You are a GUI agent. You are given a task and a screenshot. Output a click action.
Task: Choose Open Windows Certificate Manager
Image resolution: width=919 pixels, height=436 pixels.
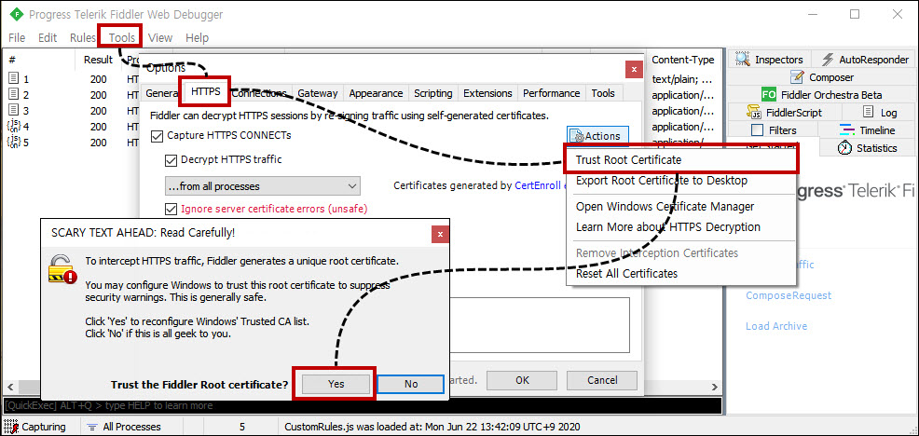click(681, 206)
